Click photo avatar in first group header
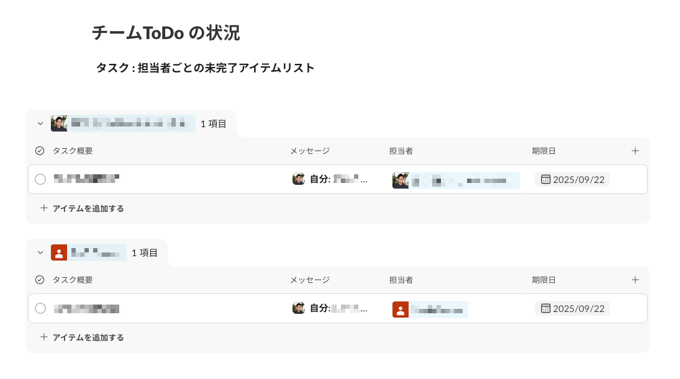Viewport: 680px width, 379px height. 59,123
